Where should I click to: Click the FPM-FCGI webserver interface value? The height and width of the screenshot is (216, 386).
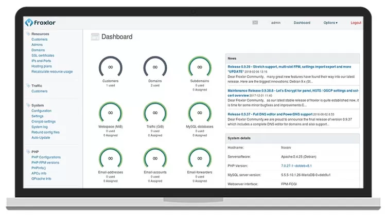(x=289, y=184)
